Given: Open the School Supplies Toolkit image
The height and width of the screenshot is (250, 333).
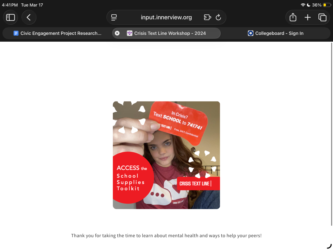Looking at the screenshot, I should (x=166, y=155).
